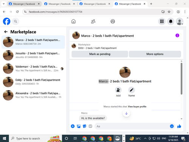Image resolution: width=189 pixels, height=142 pixels.
Task: Click the Mark as pending button
Action: click(100, 54)
